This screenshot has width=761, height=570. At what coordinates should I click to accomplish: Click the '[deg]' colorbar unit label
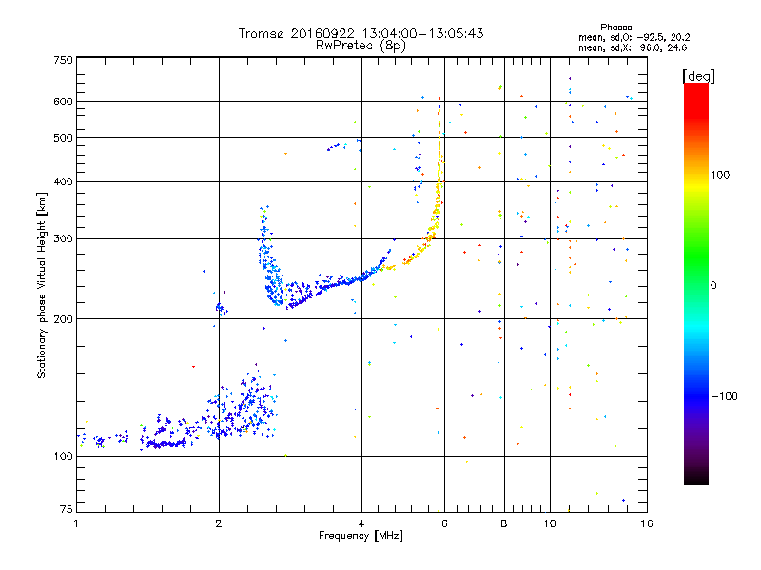point(698,76)
